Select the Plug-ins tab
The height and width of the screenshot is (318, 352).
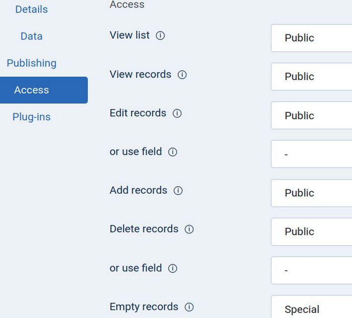(x=31, y=117)
